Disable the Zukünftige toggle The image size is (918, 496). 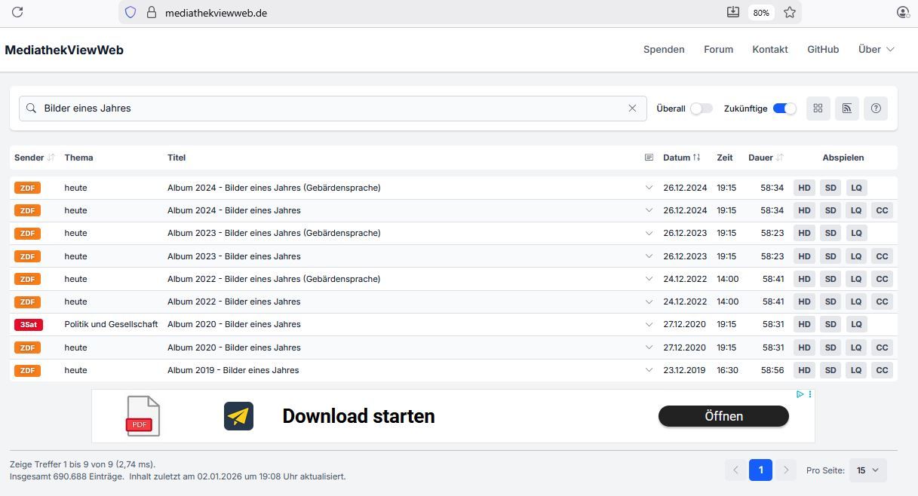[x=784, y=109]
